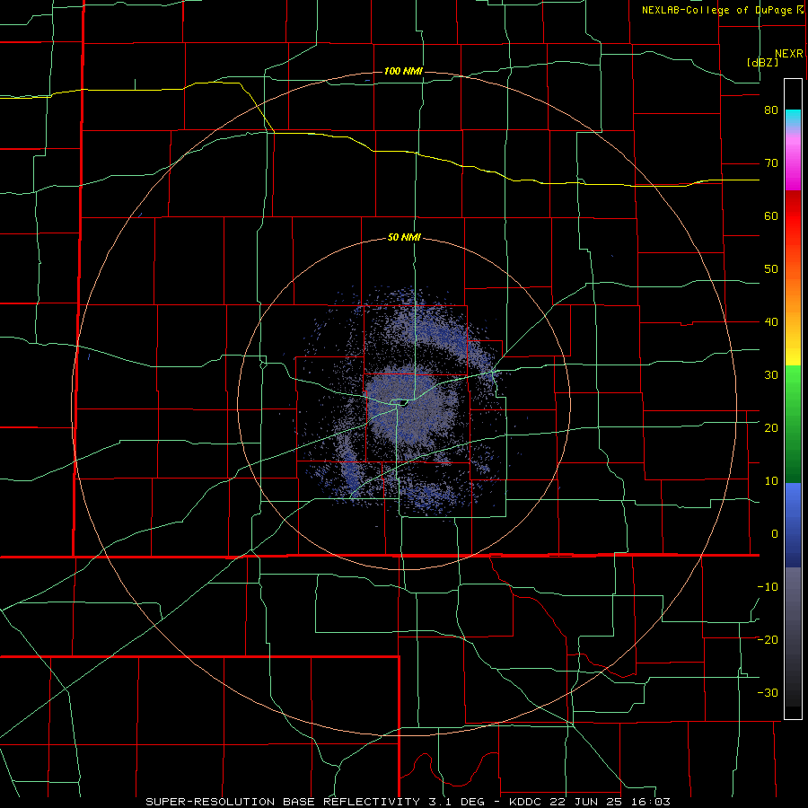Click the '50 NMI' range ring label
The height and width of the screenshot is (808, 808).
pos(404,238)
